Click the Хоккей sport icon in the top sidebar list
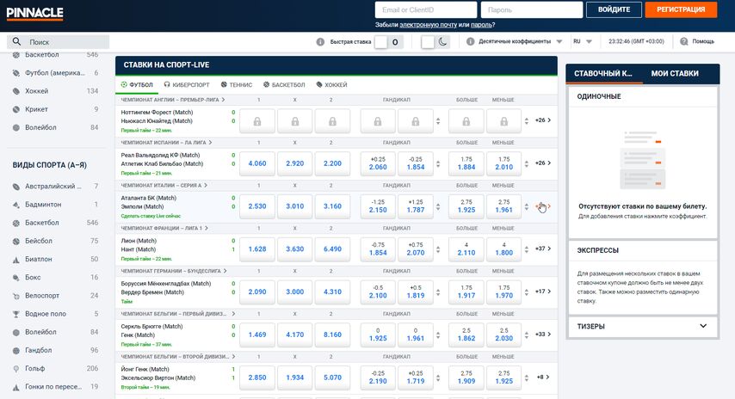Image resolution: width=735 pixels, height=399 pixels. click(x=16, y=91)
